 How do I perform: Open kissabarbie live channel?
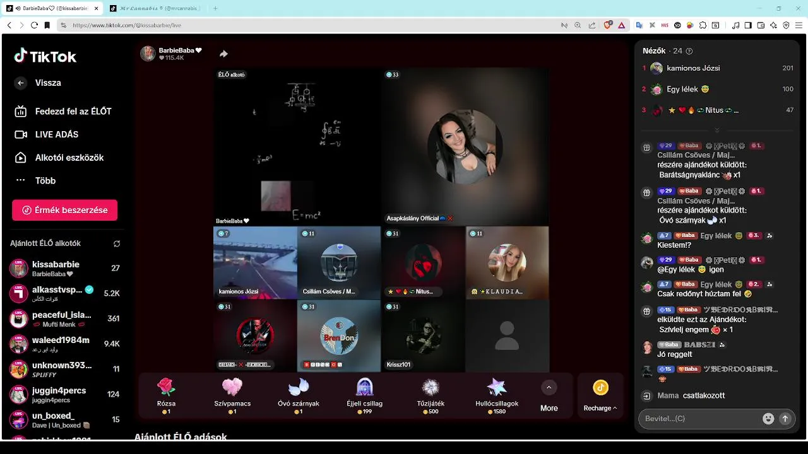pos(65,269)
